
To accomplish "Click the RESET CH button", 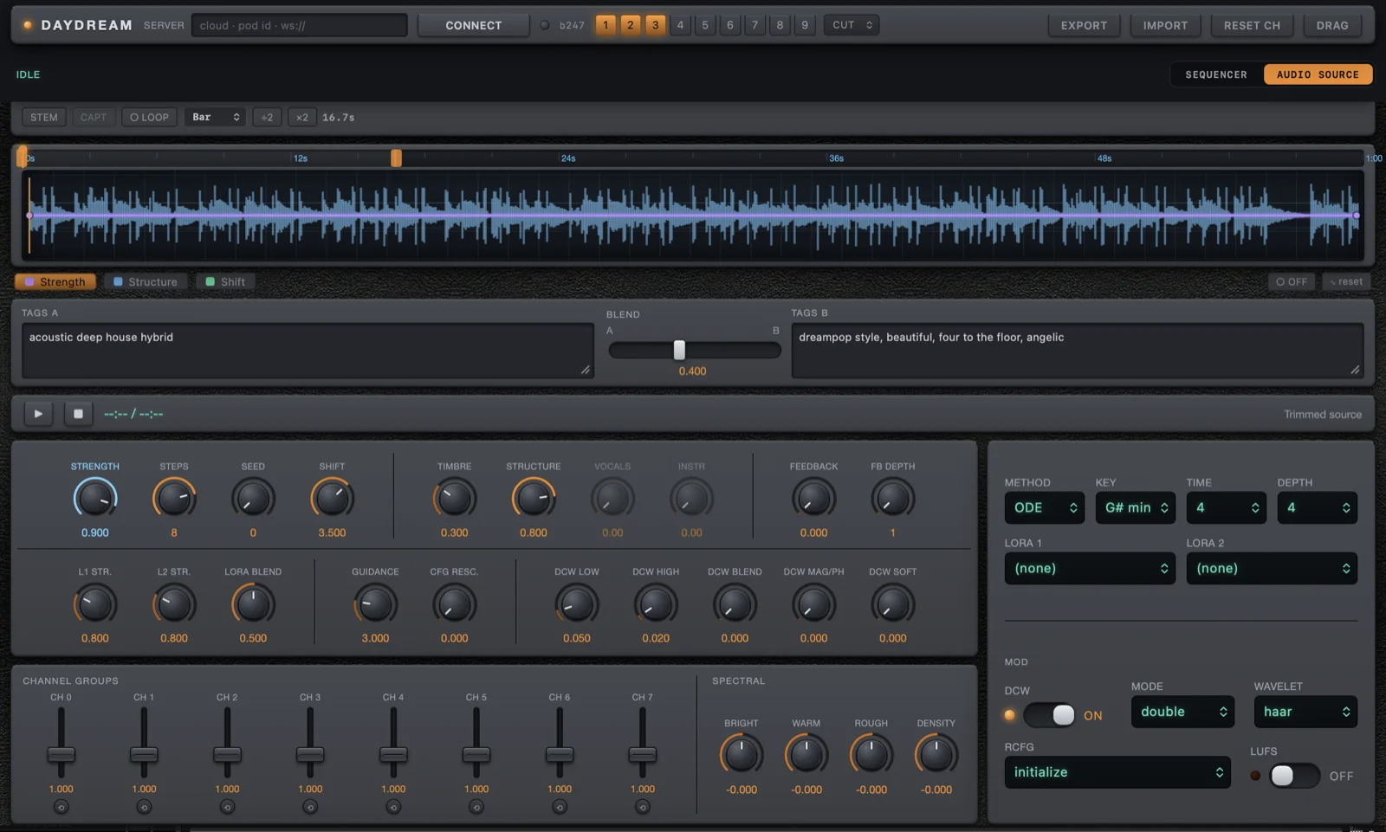I will pyautogui.click(x=1252, y=25).
